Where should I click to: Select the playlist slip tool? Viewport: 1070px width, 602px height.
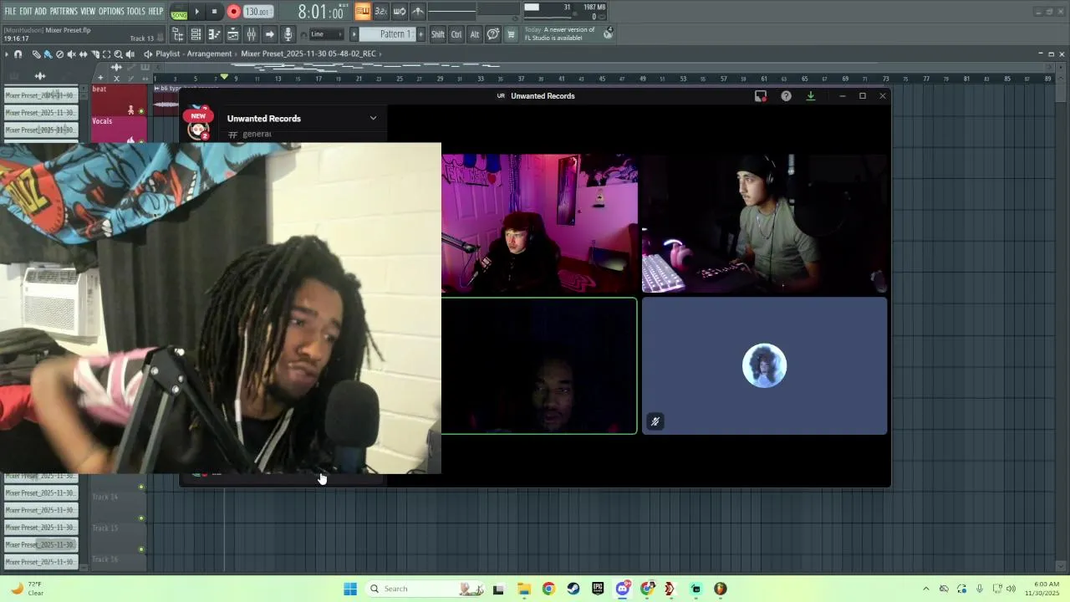[x=83, y=54]
